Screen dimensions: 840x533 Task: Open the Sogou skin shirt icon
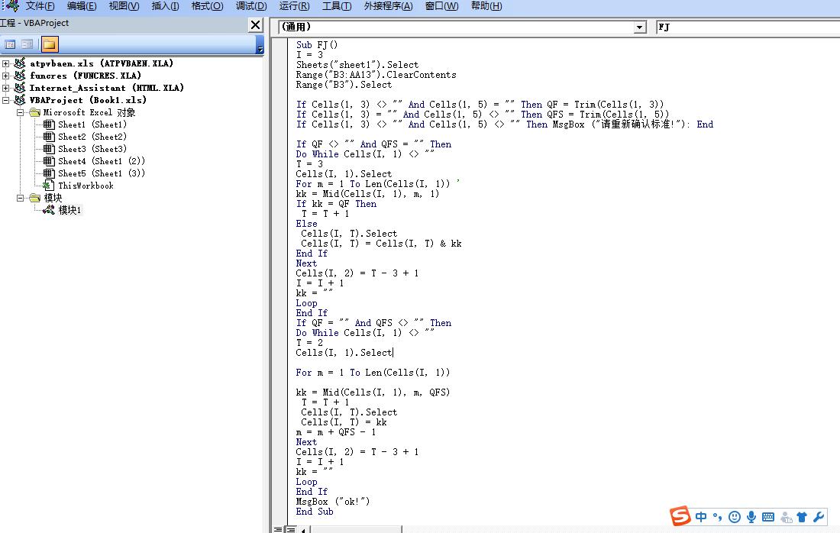pyautogui.click(x=801, y=517)
